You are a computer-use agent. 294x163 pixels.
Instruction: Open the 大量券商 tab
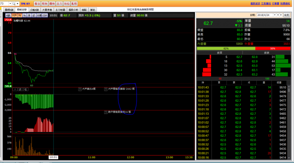[47, 10]
